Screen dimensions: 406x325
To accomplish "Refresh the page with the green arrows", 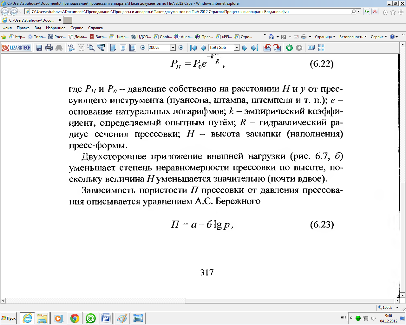I will tap(367, 12).
